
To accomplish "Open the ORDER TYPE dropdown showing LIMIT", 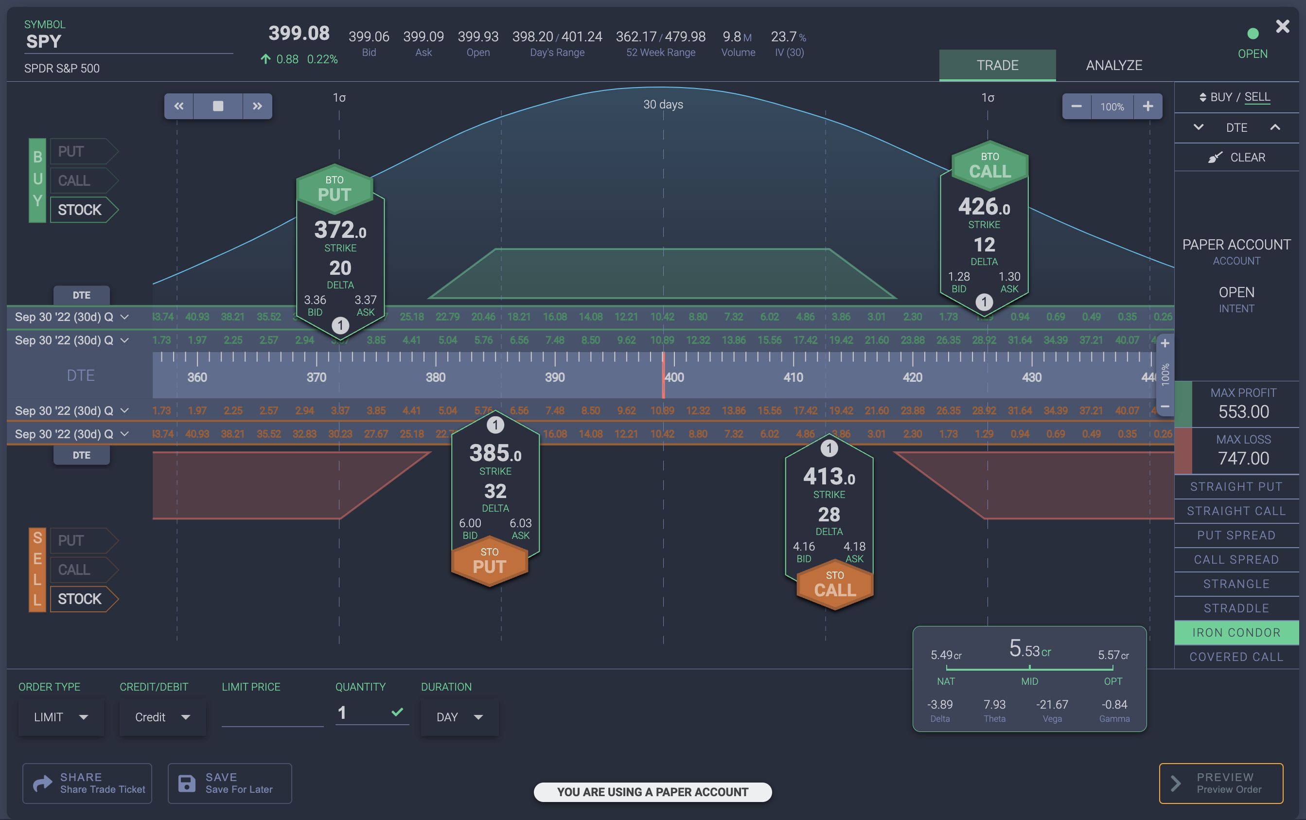I will 60,716.
